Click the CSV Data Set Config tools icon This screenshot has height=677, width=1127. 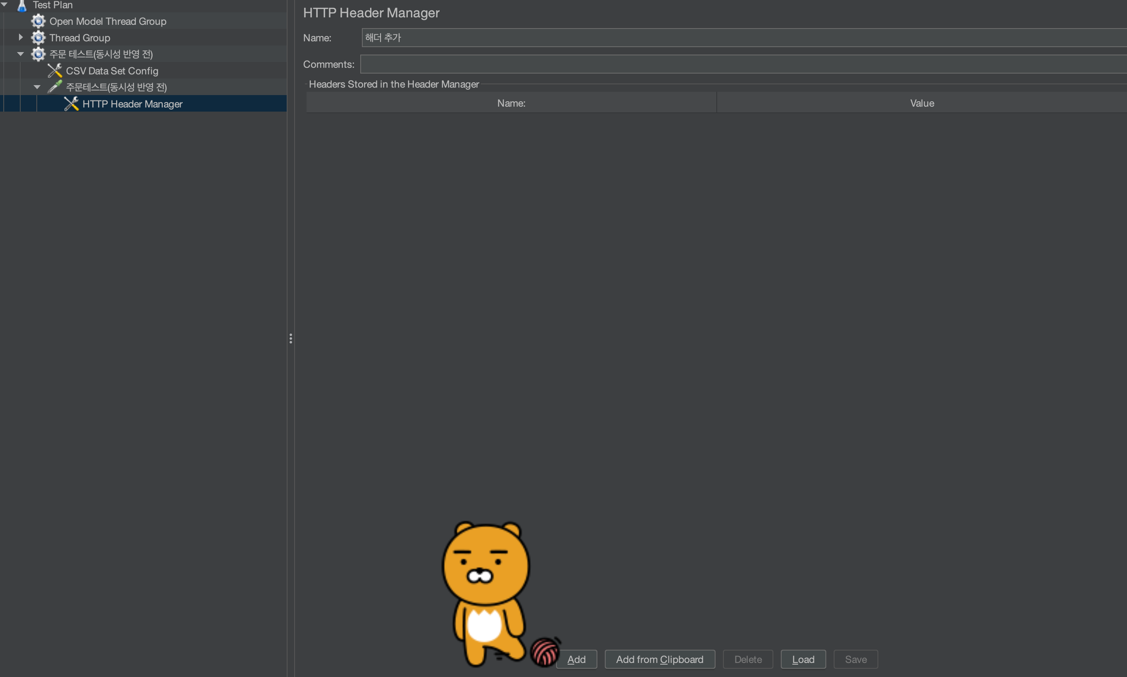pyautogui.click(x=55, y=71)
